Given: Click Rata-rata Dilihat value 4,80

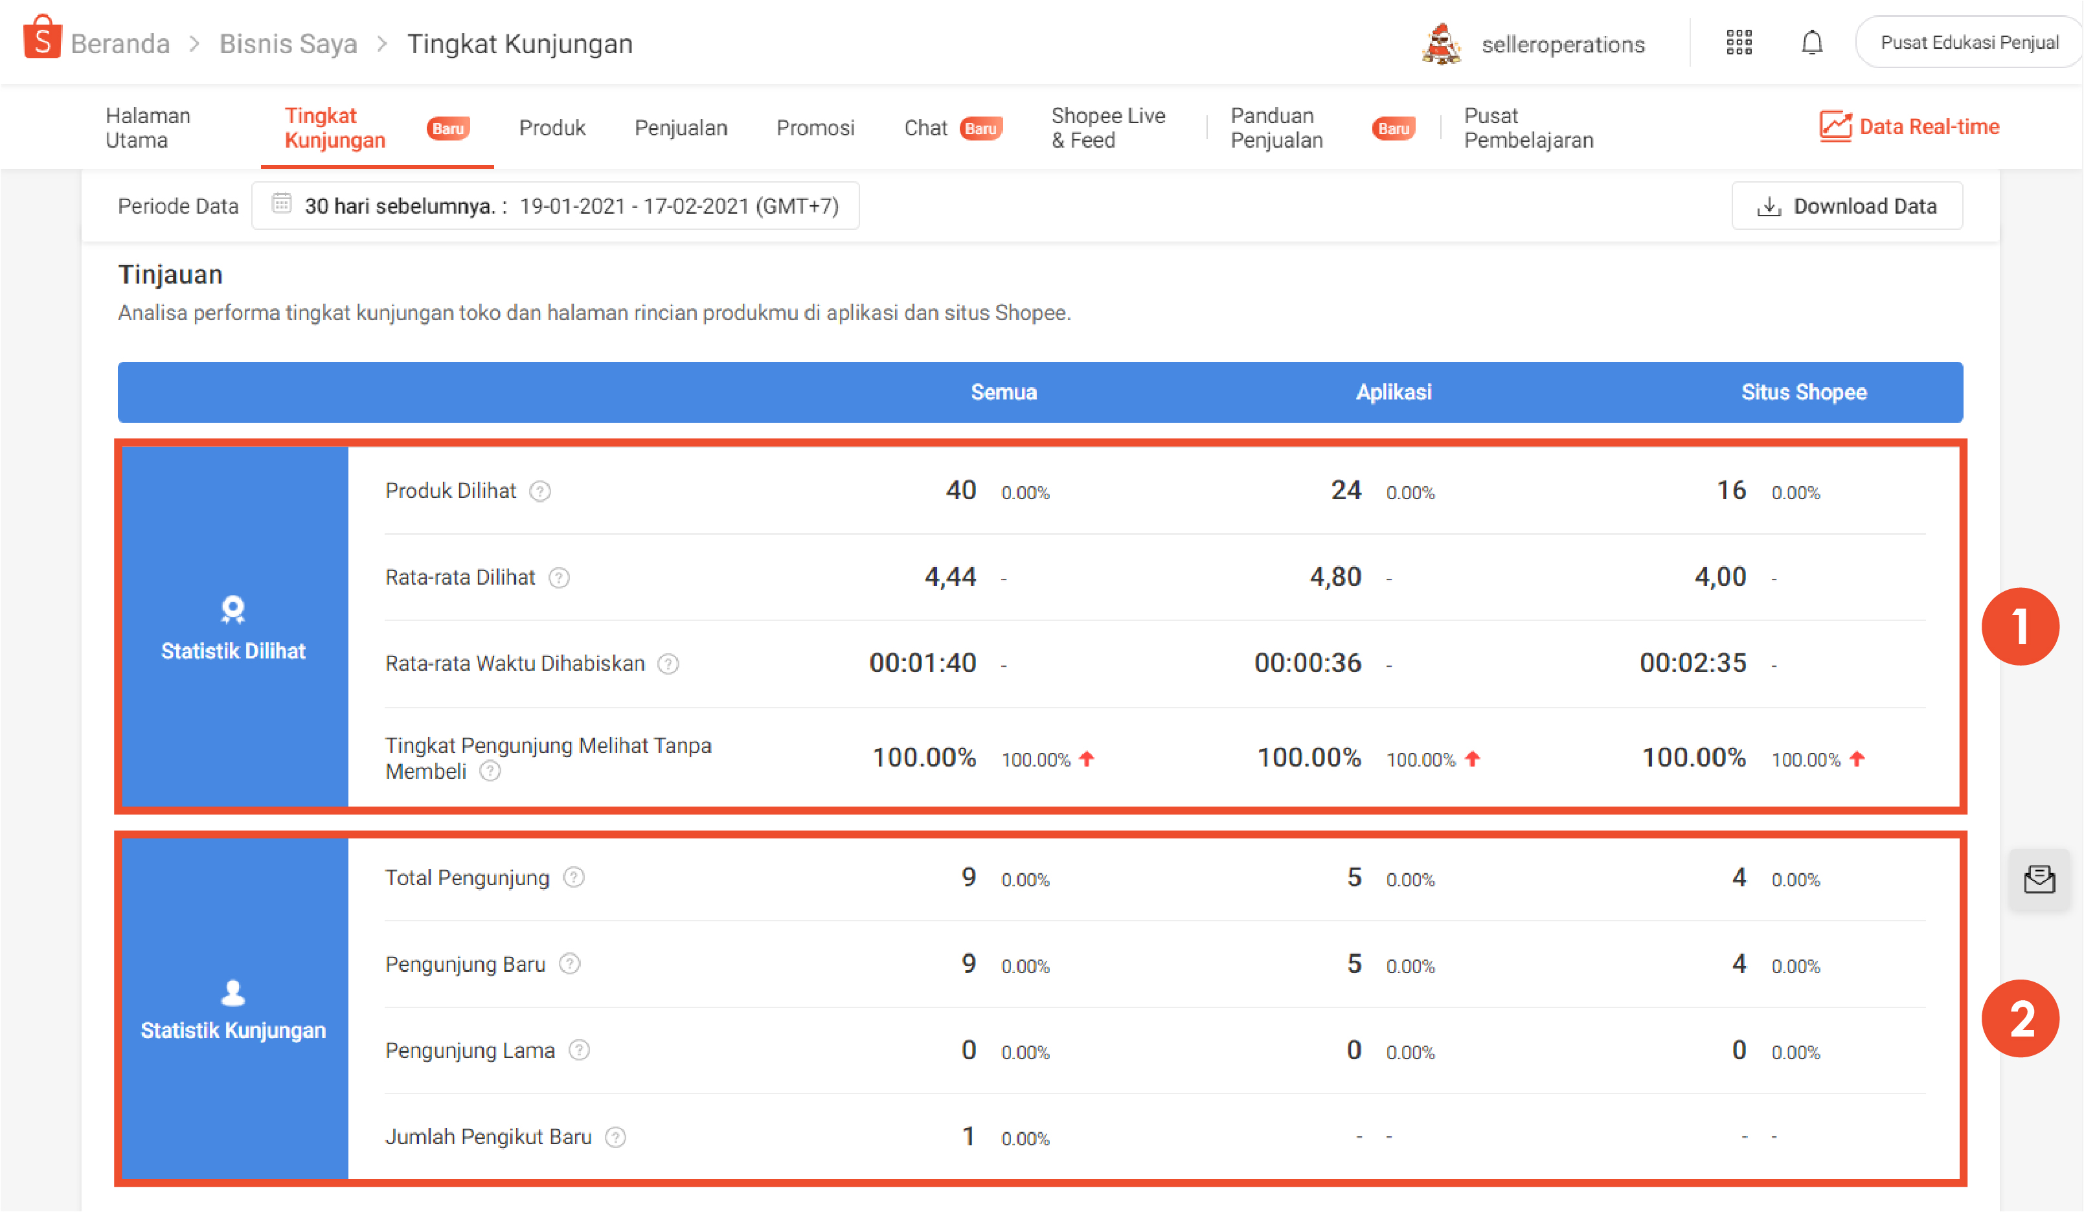Looking at the screenshot, I should coord(1335,577).
